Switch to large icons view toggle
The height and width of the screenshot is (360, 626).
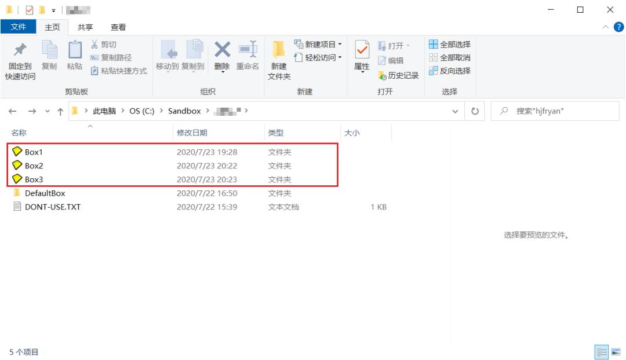[x=616, y=352]
